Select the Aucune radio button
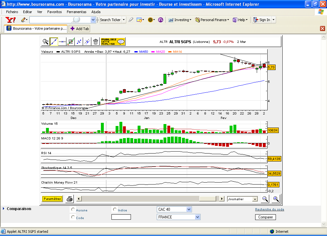The image size is (327, 236). click(x=73, y=209)
